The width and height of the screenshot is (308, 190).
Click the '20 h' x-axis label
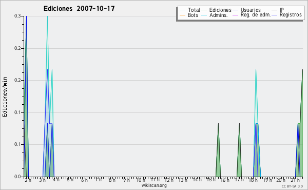point(281,180)
